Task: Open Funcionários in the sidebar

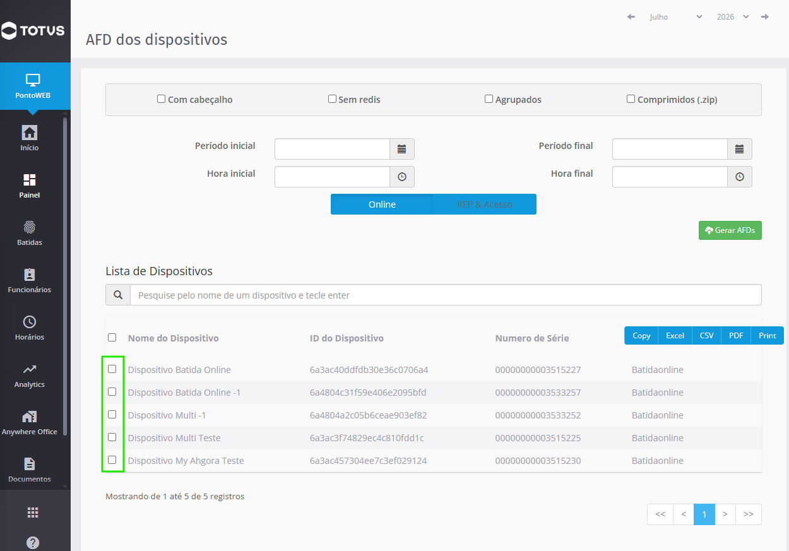Action: coord(30,281)
